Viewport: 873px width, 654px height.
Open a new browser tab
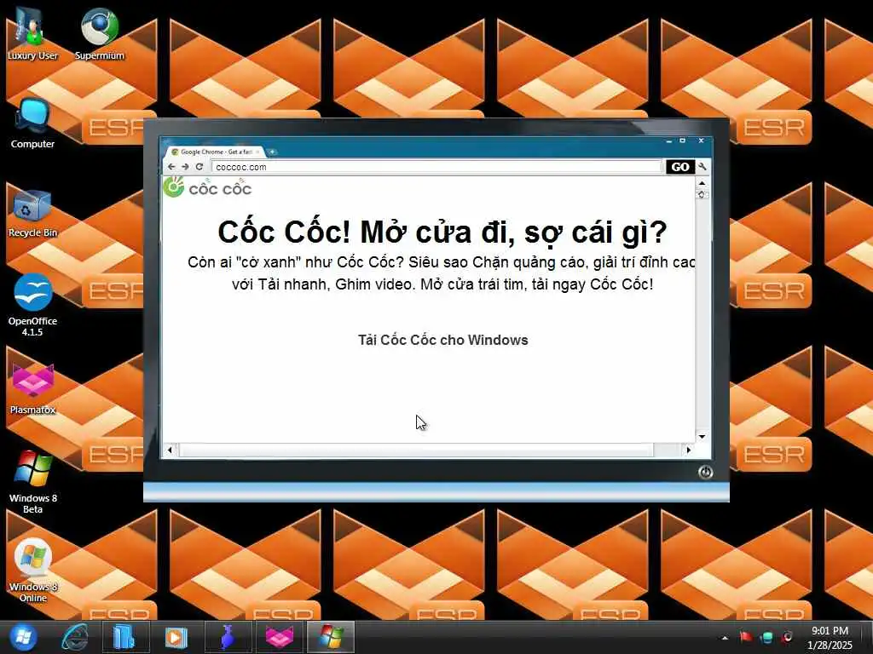point(272,152)
